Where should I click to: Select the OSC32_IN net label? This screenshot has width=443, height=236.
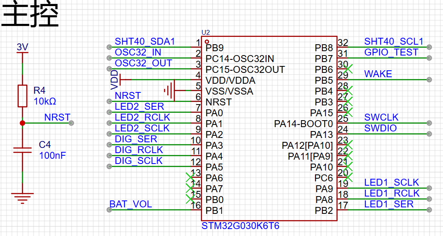(x=138, y=52)
